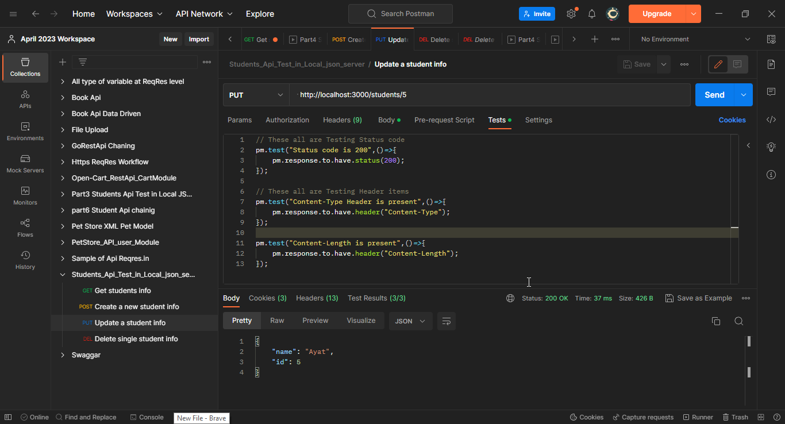Switch to the Headers (13) response tab
The image size is (785, 424).
317,298
